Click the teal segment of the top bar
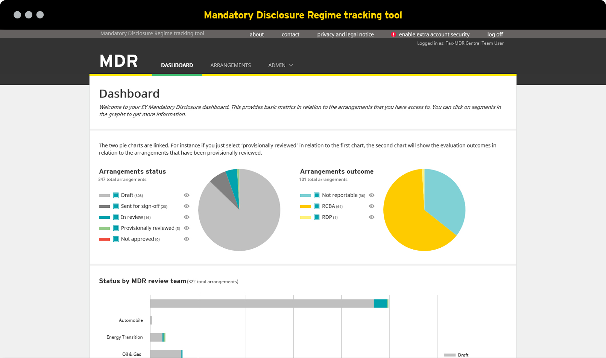This screenshot has height=358, width=606. [381, 303]
